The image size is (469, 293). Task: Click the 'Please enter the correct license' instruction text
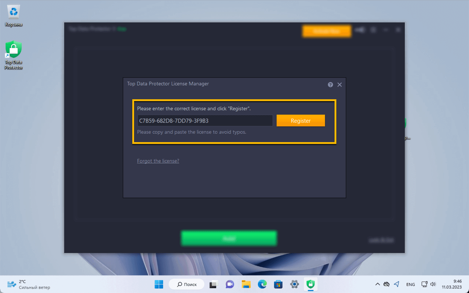tap(194, 108)
